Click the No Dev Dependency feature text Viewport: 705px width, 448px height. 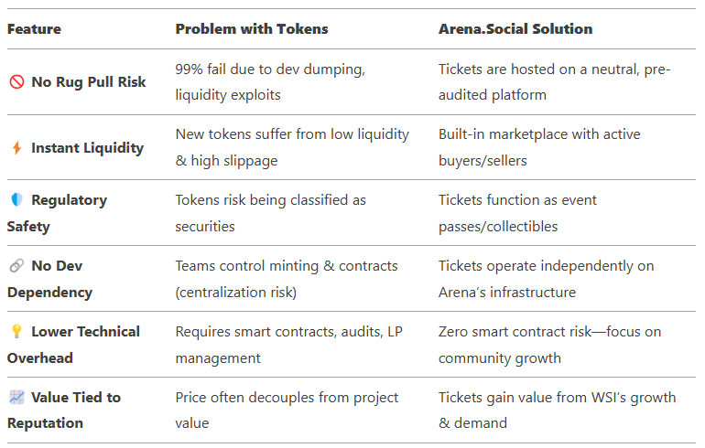tap(49, 279)
